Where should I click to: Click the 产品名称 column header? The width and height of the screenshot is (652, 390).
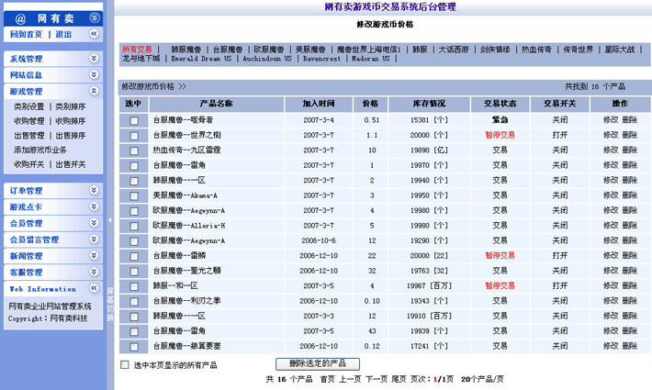[216, 104]
